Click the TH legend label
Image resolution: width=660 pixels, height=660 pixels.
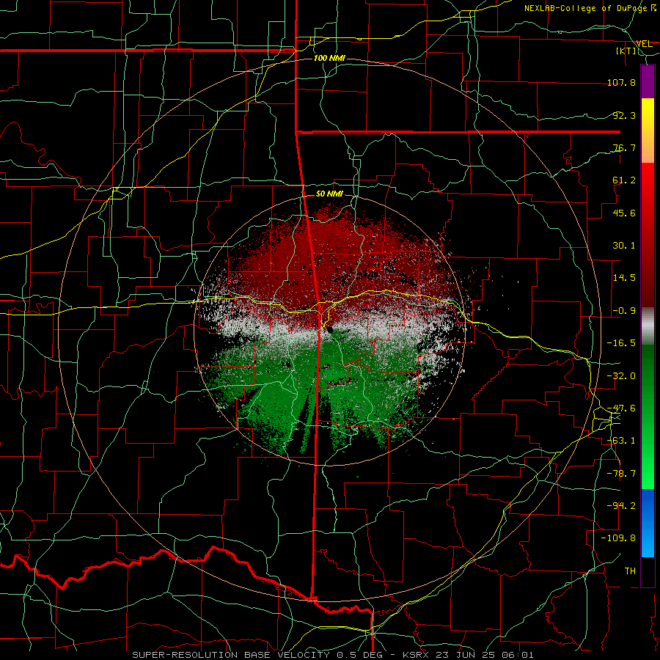point(630,571)
